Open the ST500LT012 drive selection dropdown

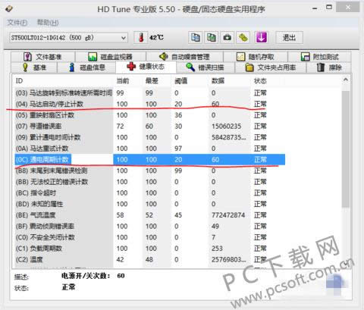(68, 38)
